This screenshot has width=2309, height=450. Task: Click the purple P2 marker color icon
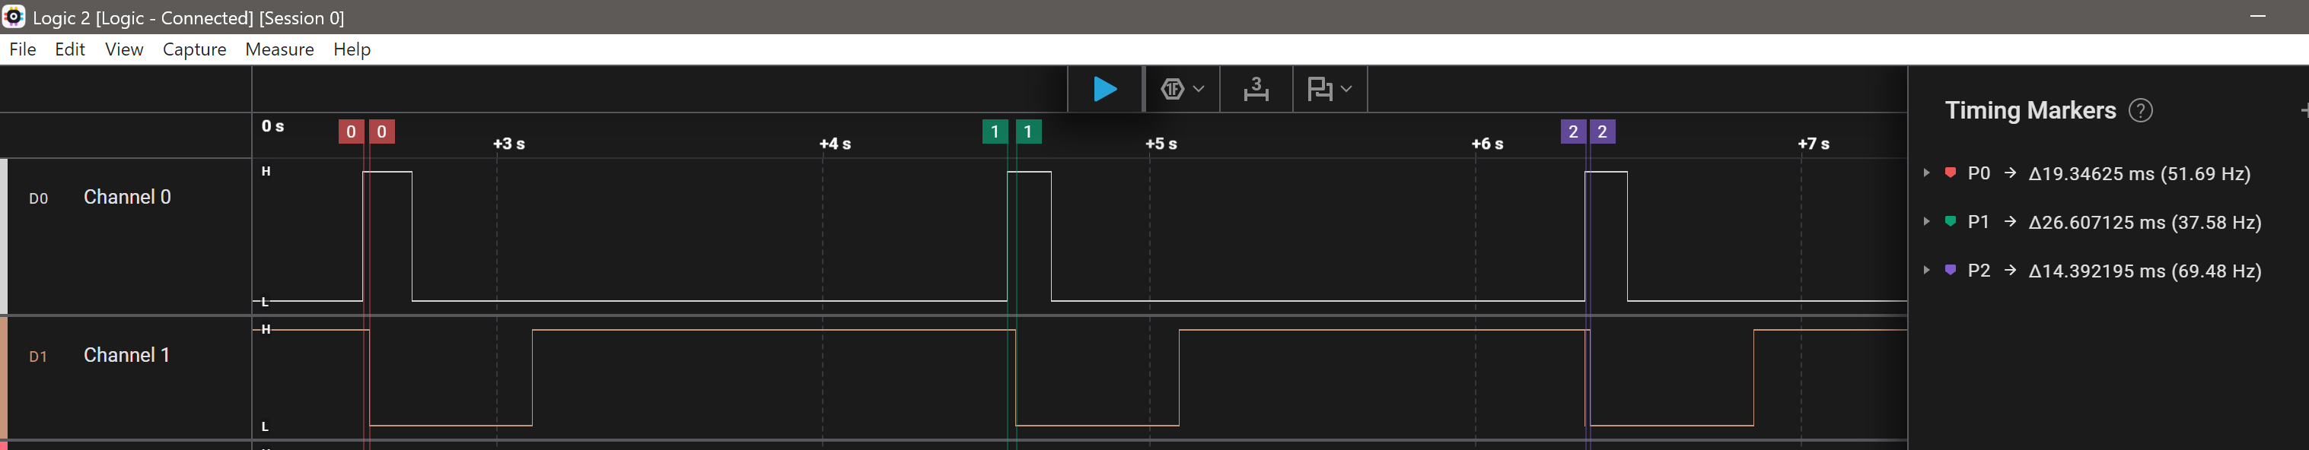(1951, 270)
